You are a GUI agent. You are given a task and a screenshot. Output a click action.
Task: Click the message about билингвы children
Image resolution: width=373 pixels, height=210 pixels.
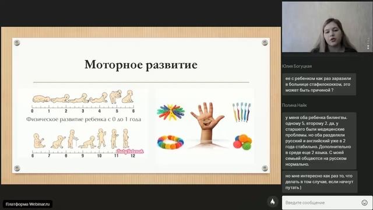(x=319, y=141)
